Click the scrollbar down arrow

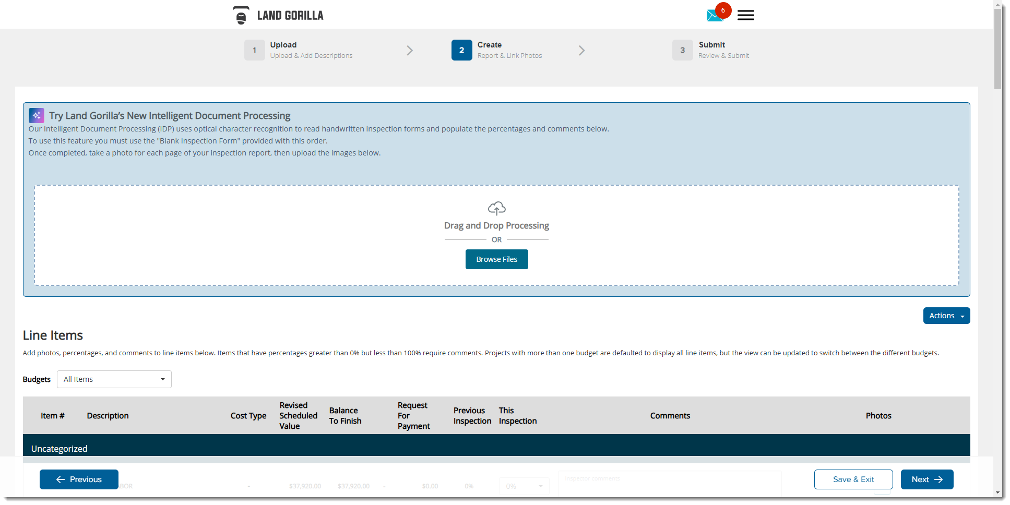[x=997, y=492]
